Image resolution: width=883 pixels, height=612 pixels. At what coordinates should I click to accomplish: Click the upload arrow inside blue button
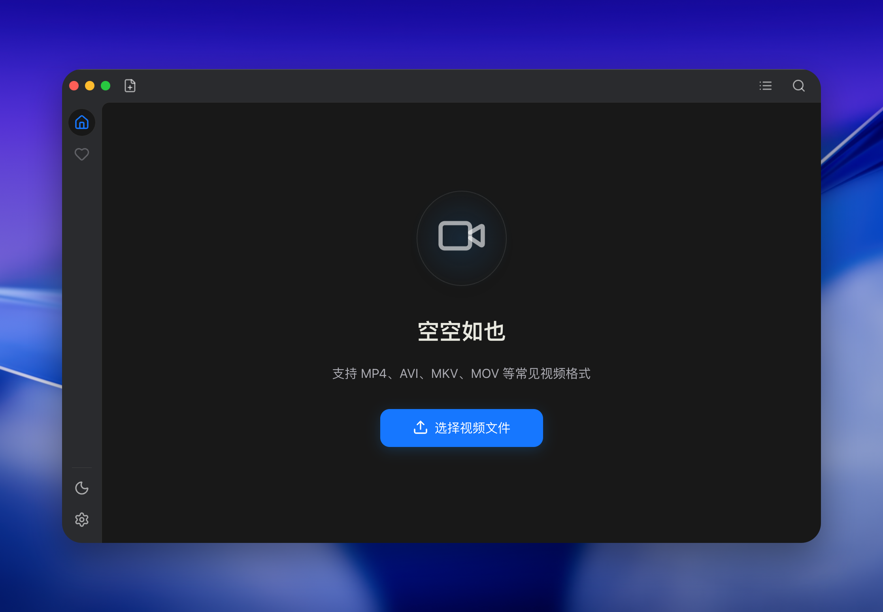[420, 428]
